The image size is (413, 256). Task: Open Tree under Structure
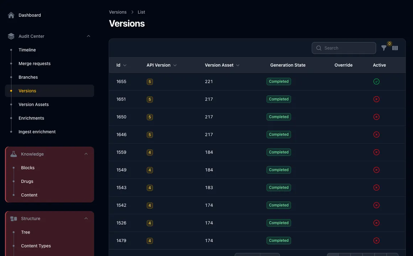[26, 232]
